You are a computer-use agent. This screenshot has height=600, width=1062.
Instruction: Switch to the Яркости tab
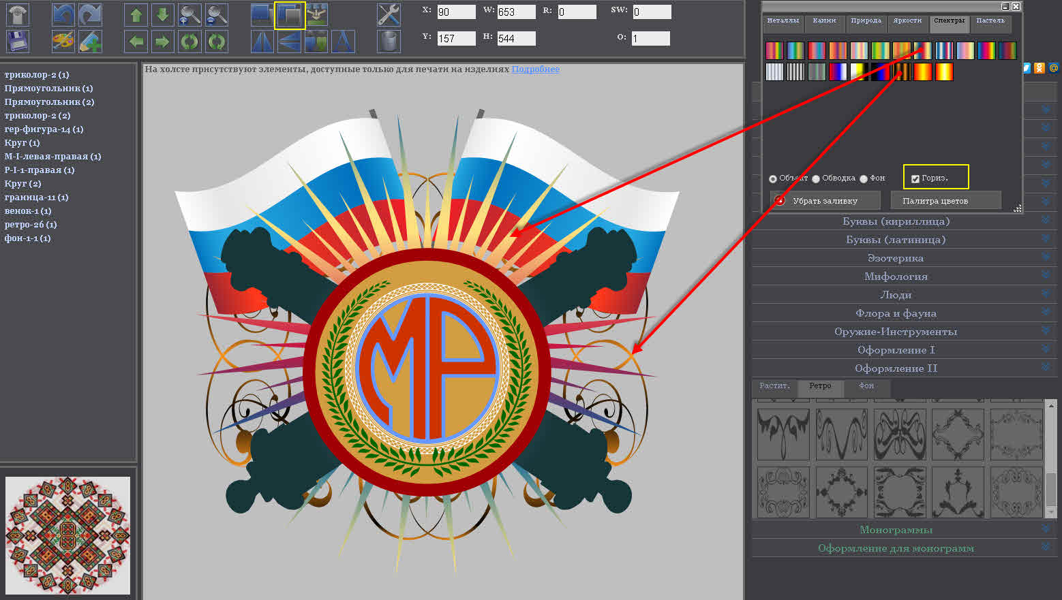(907, 22)
